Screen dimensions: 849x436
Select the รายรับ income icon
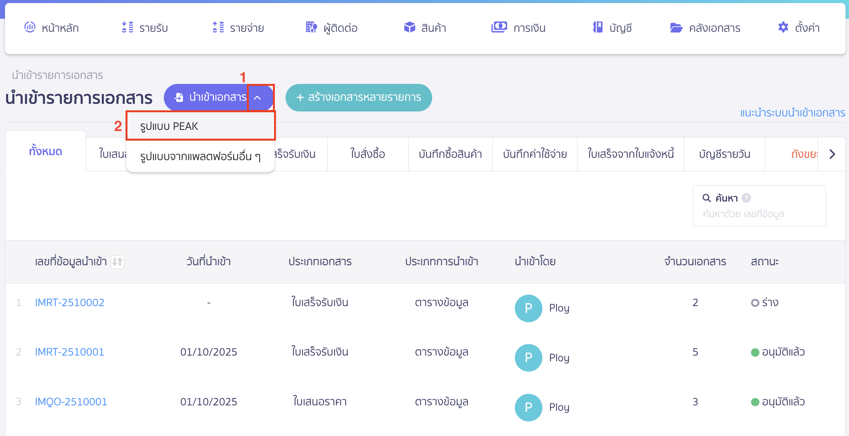pos(126,27)
